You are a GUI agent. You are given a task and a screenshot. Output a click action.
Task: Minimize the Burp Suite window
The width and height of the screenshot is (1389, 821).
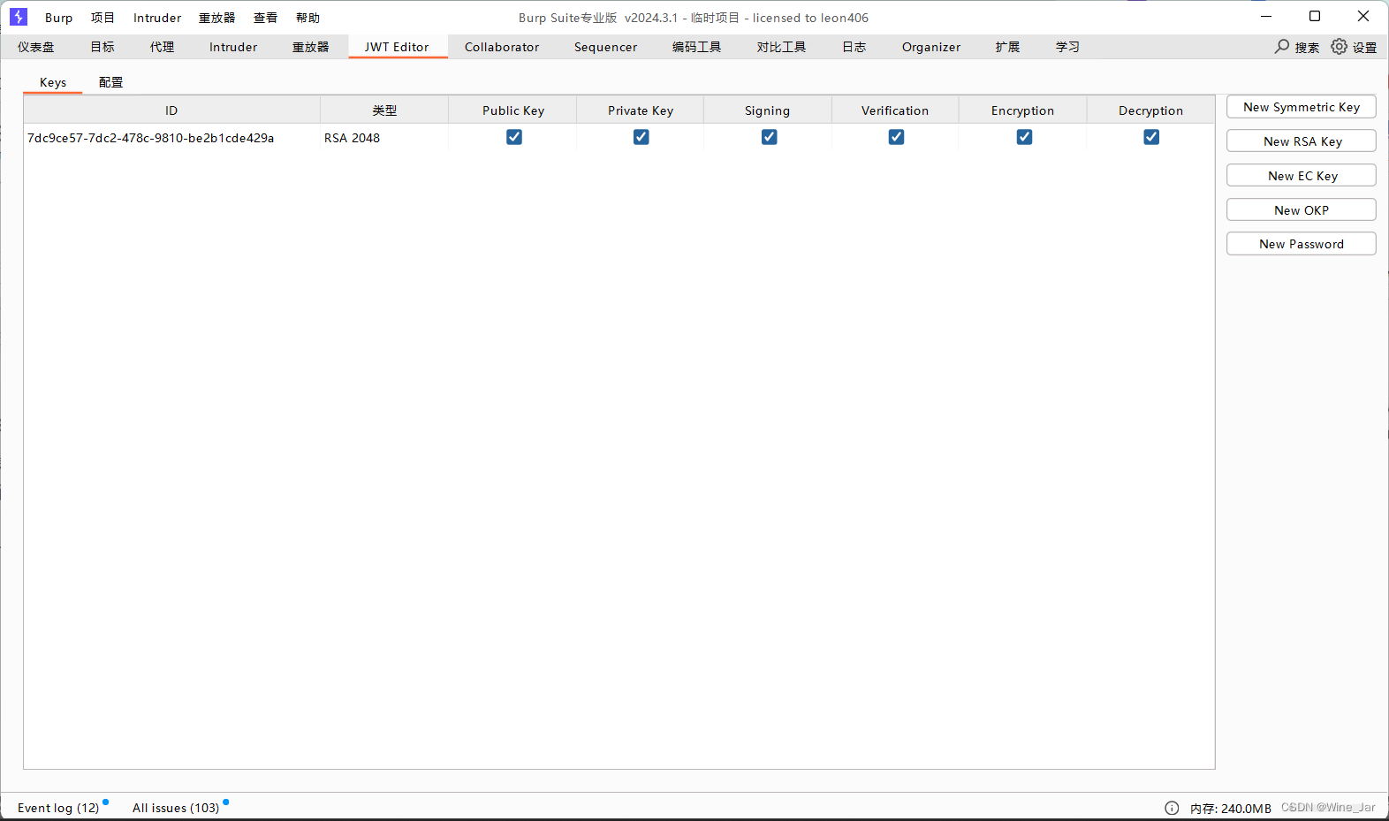1266,17
